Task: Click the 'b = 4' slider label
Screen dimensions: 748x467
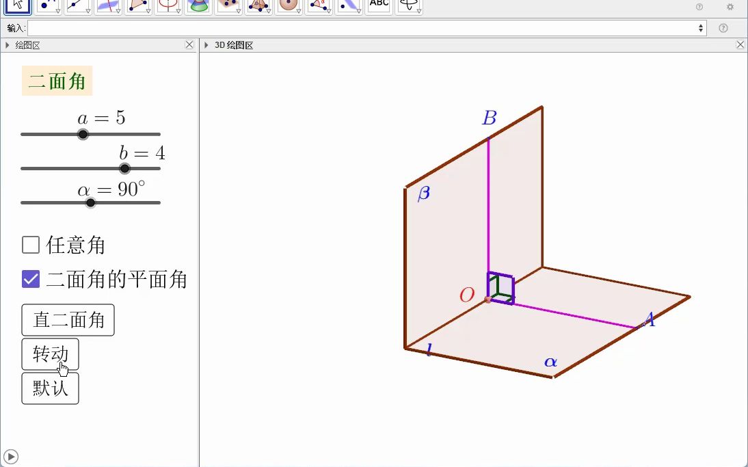Action: click(142, 153)
